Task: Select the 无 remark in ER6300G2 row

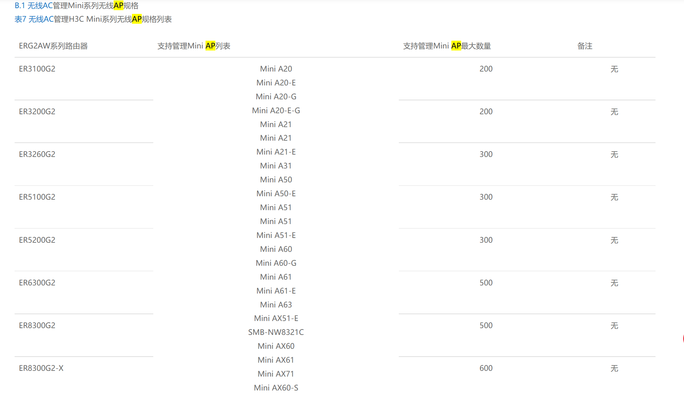Action: [x=614, y=283]
